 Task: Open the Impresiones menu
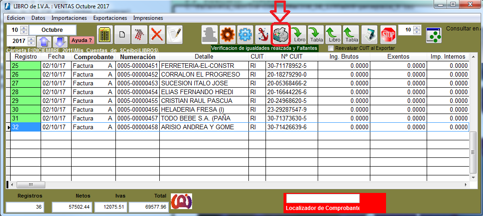click(x=148, y=18)
